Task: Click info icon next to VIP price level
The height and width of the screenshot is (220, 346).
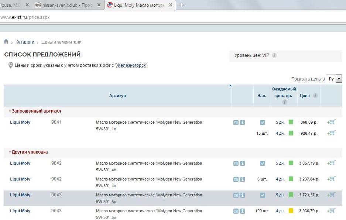Action: click(274, 55)
